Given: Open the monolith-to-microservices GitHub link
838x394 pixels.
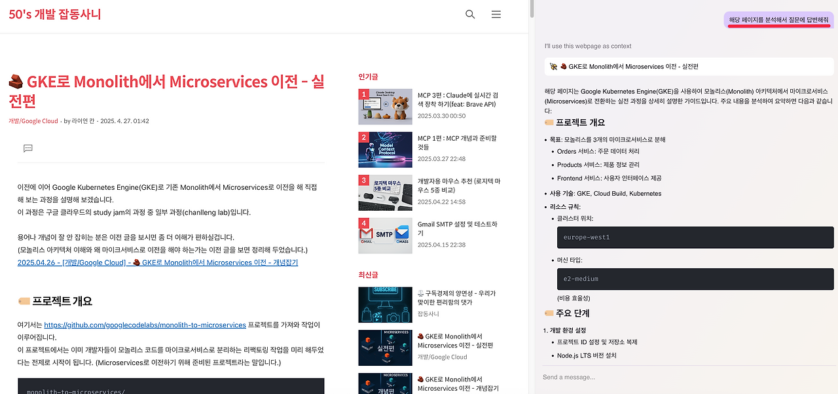Looking at the screenshot, I should (x=145, y=325).
